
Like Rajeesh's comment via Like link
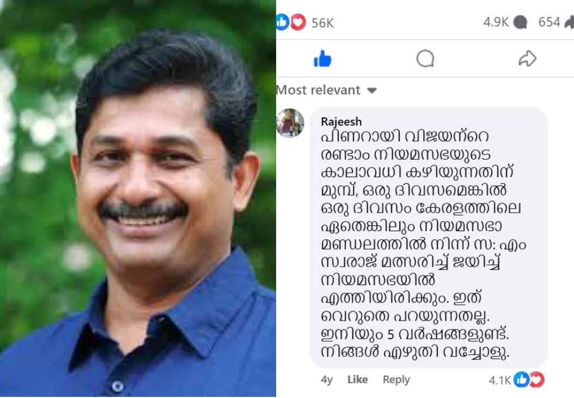click(x=357, y=379)
